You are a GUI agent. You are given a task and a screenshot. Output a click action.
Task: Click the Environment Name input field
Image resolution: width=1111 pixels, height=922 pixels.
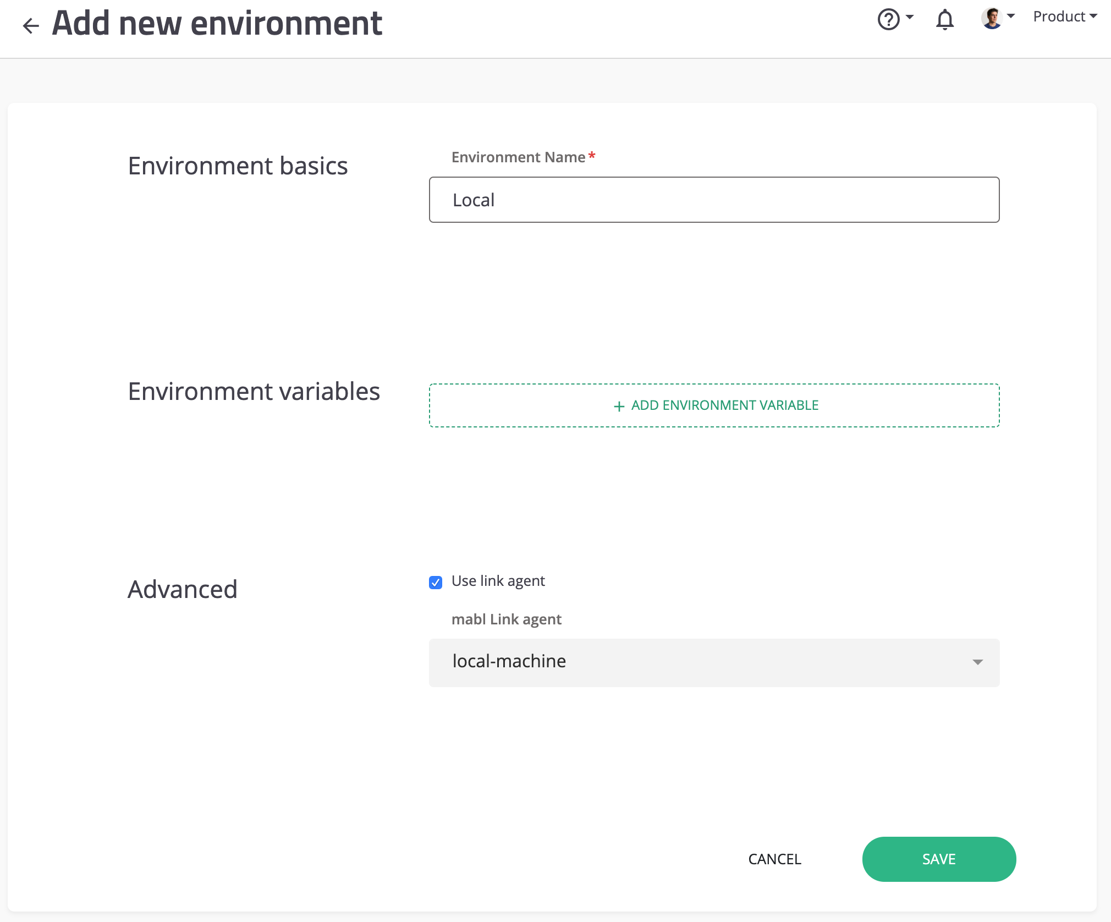click(x=713, y=200)
